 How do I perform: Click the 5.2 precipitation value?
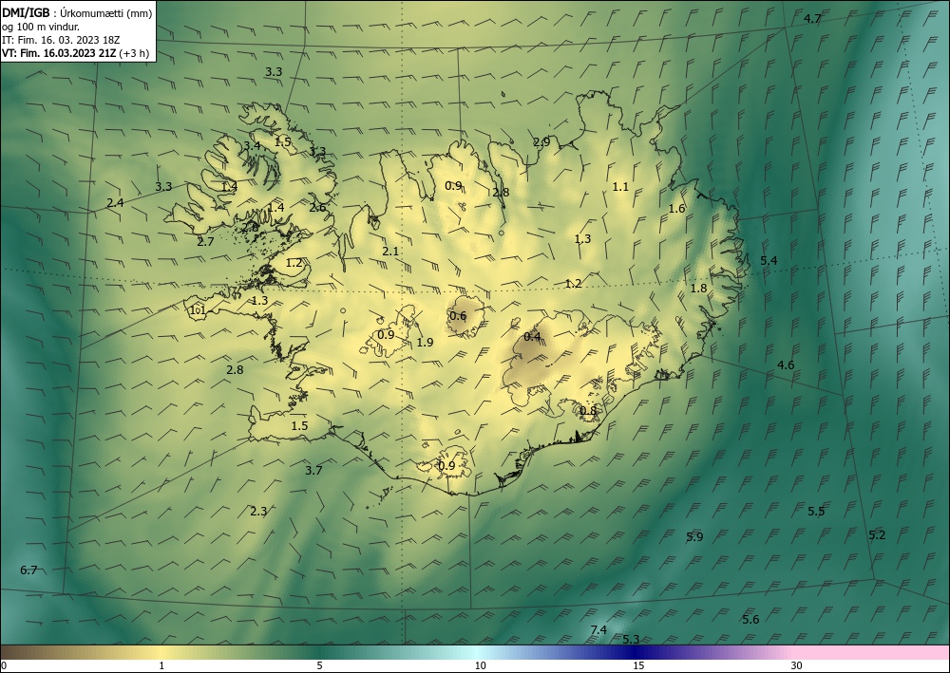(877, 535)
